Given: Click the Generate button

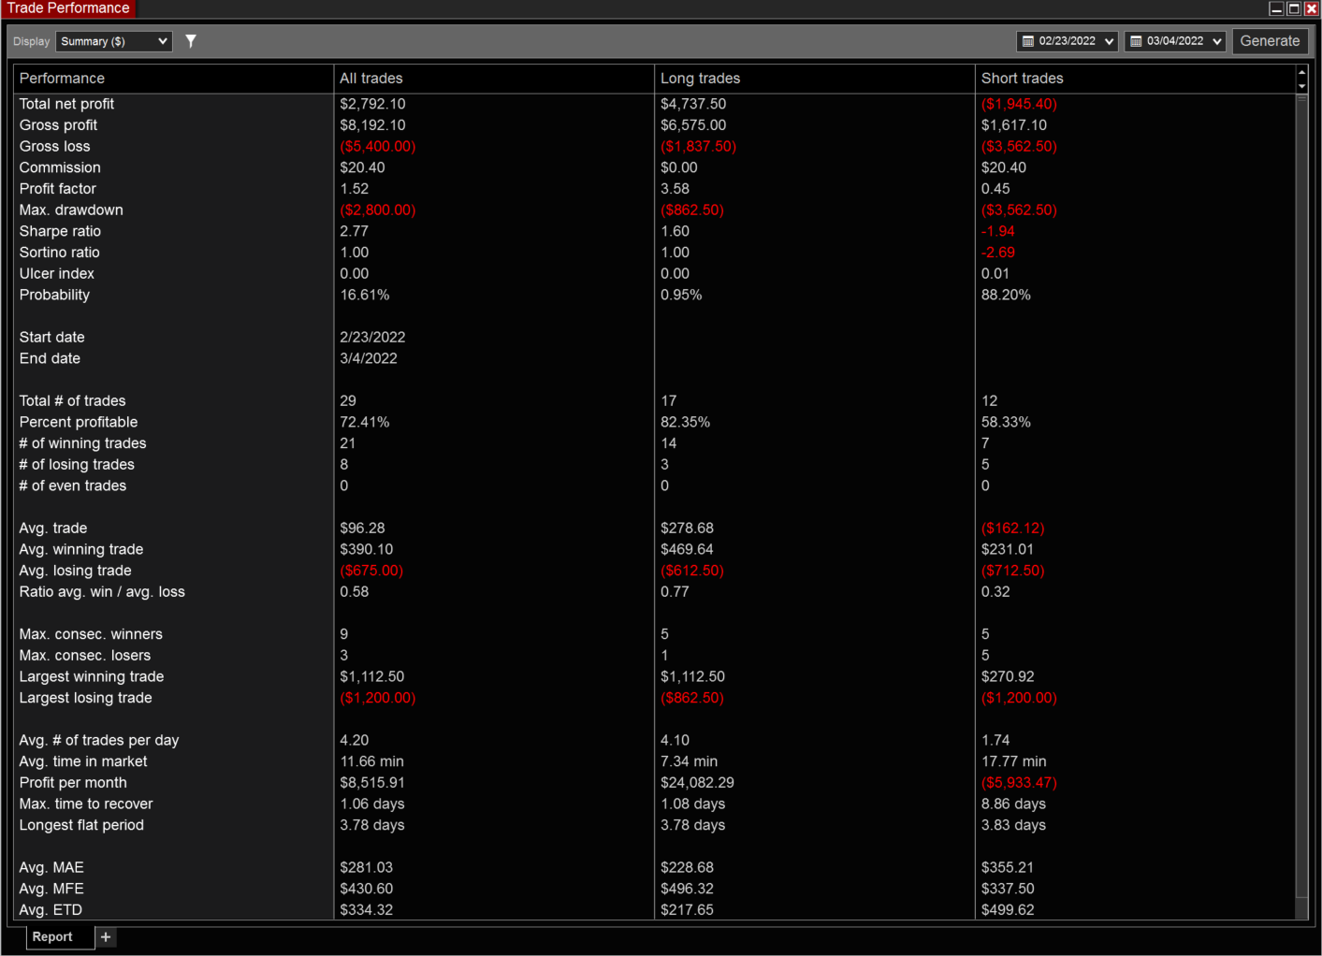Looking at the screenshot, I should pyautogui.click(x=1270, y=41).
